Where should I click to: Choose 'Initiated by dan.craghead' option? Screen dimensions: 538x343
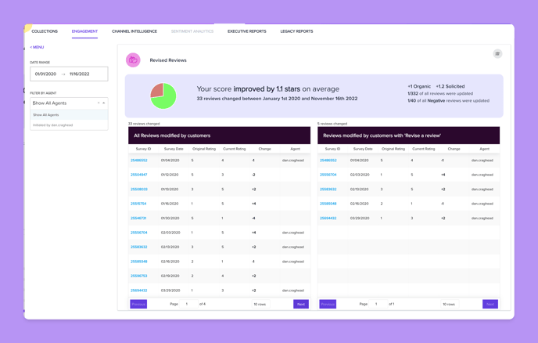click(69, 125)
